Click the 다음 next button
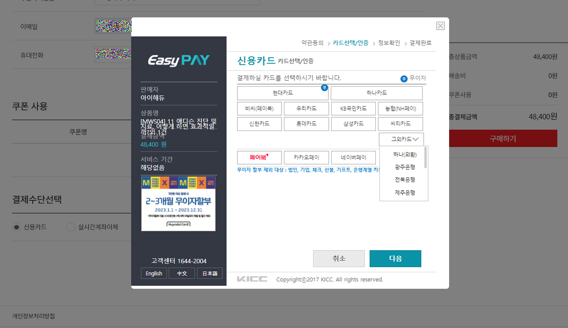 click(x=396, y=258)
